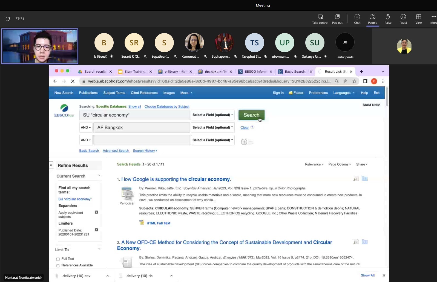Expand the Page Options dropdown
Image resolution: width=437 pixels, height=282 pixels.
click(339, 164)
